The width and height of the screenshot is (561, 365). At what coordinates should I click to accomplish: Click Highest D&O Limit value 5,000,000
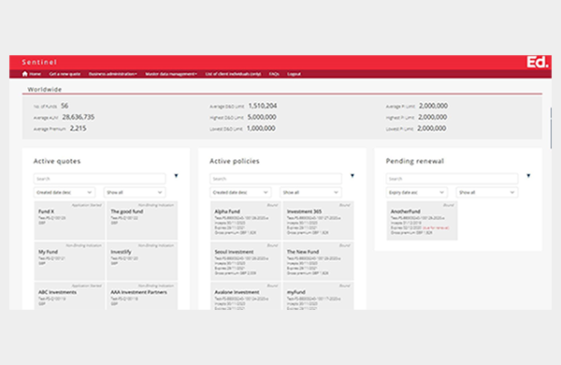(262, 117)
